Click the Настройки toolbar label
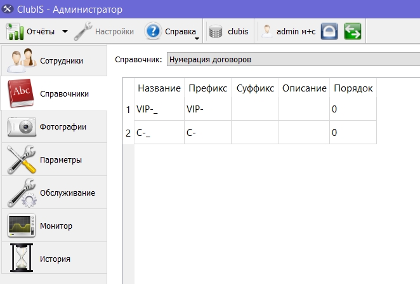This screenshot has height=284, width=420. (114, 32)
